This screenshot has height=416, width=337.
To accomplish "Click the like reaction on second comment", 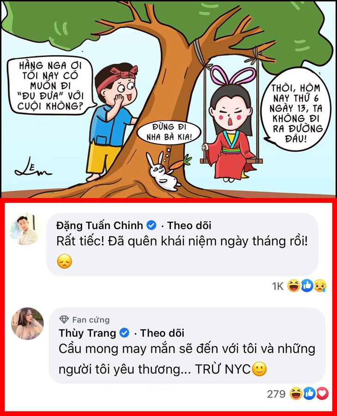I will point(309,393).
